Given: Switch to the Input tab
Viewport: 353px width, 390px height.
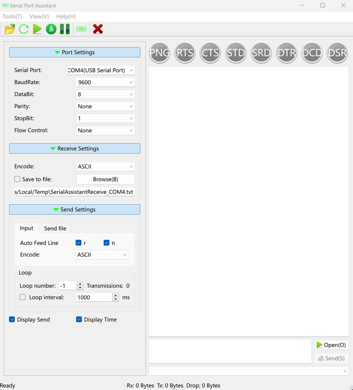Looking at the screenshot, I should coord(26,228).
